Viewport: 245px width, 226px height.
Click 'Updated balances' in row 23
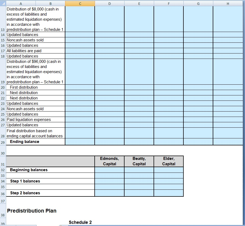(x=35, y=103)
